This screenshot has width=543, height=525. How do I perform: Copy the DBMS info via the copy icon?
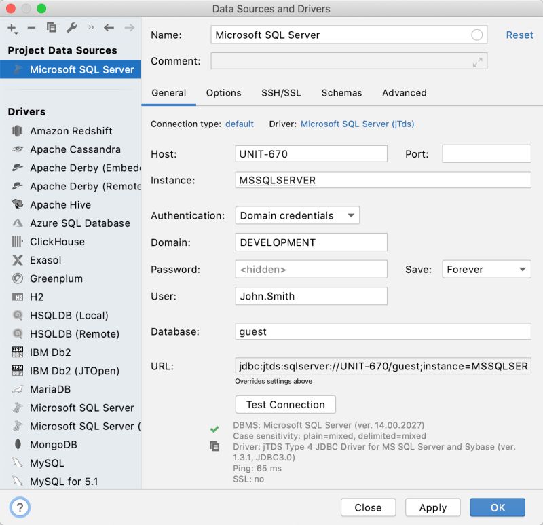point(214,446)
